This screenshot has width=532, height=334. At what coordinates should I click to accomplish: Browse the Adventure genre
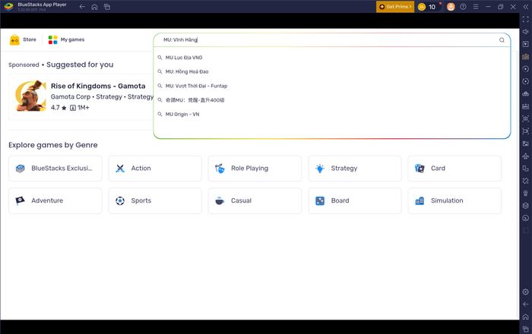point(55,201)
